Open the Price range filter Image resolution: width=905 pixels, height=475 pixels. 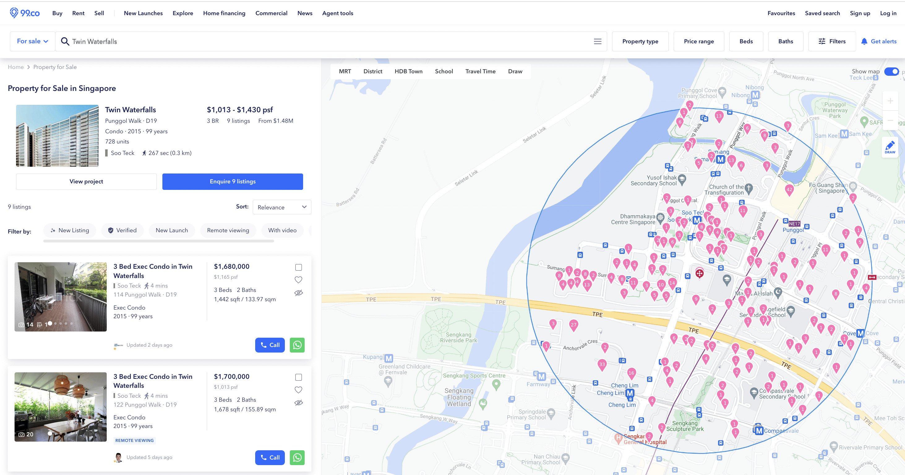pyautogui.click(x=699, y=41)
